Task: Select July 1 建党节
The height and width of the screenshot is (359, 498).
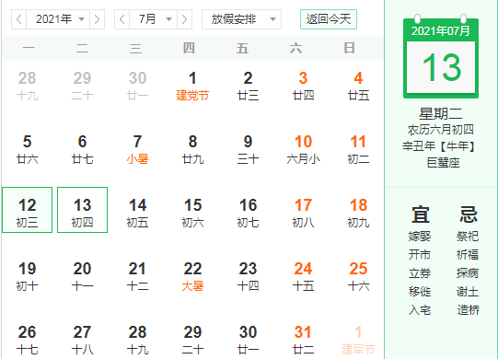Action: (192, 86)
